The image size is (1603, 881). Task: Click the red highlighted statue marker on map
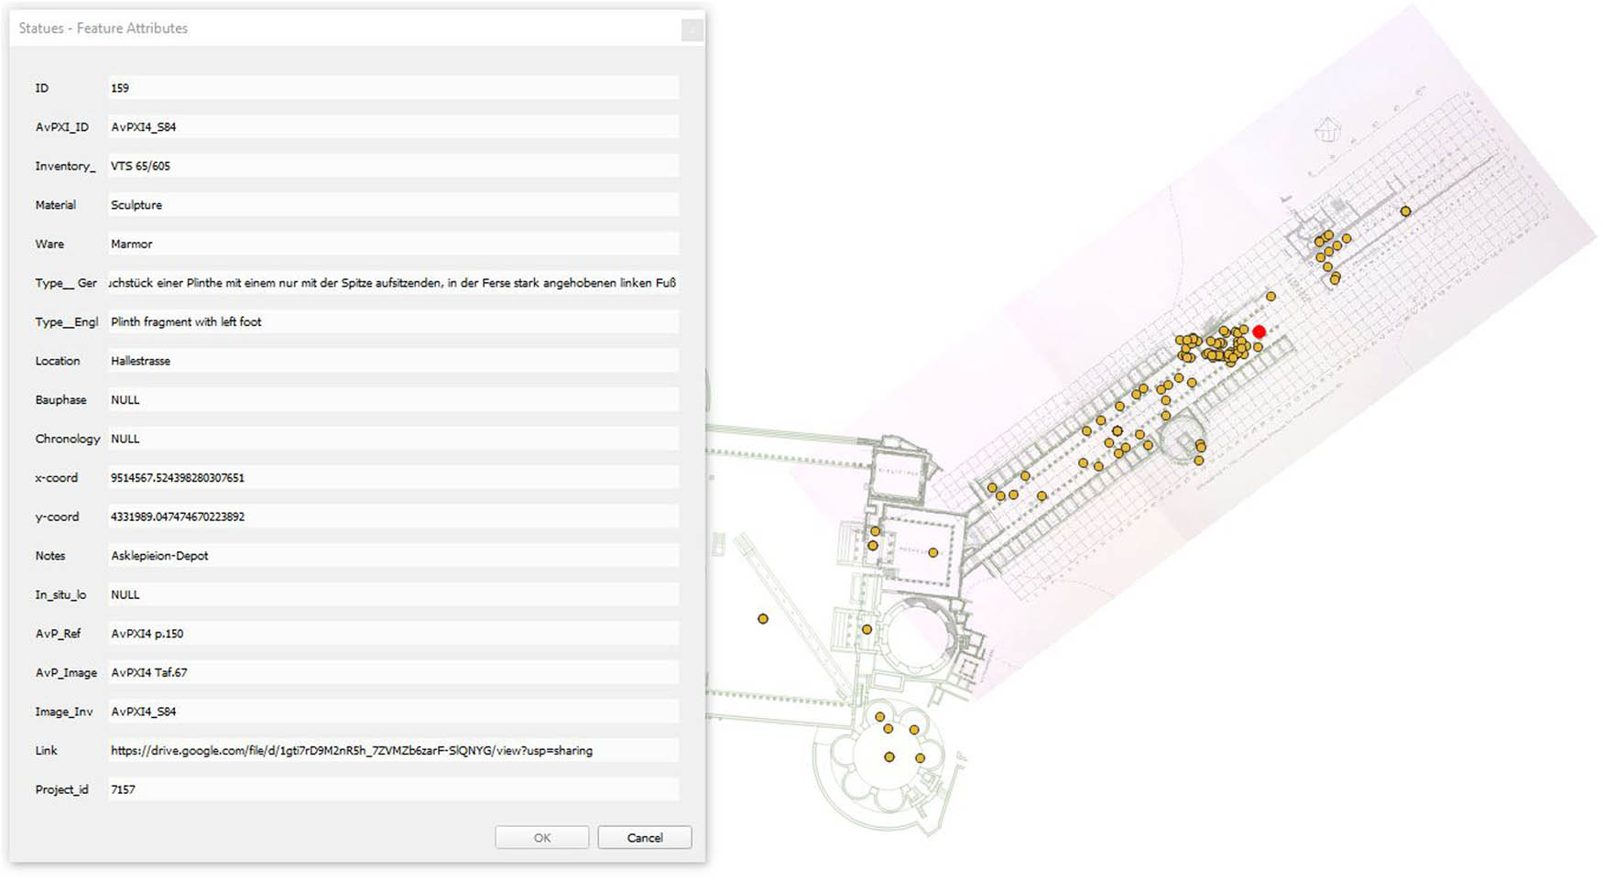click(1259, 332)
